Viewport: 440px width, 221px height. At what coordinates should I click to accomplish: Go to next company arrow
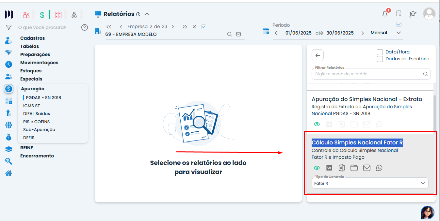173,27
